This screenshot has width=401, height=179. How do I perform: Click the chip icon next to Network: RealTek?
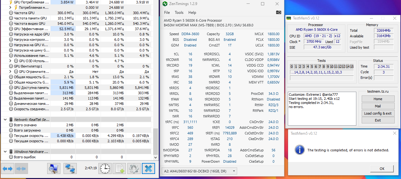pos(11,120)
